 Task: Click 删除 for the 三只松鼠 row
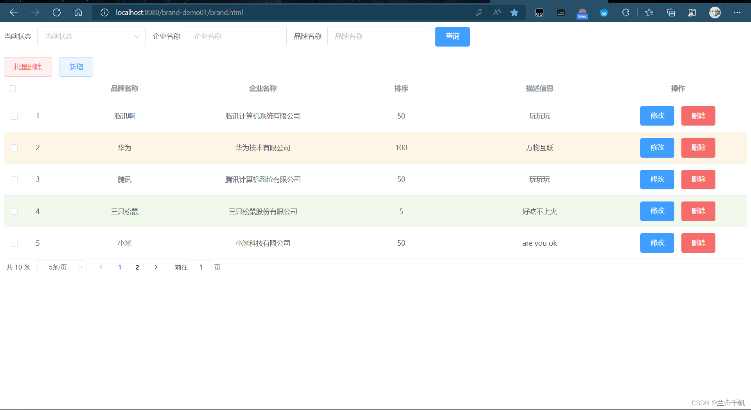click(698, 211)
